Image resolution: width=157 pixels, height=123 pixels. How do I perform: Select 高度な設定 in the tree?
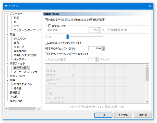[16, 101]
